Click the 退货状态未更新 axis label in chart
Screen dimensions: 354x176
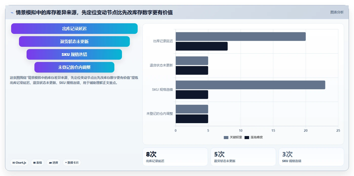[x=161, y=65]
